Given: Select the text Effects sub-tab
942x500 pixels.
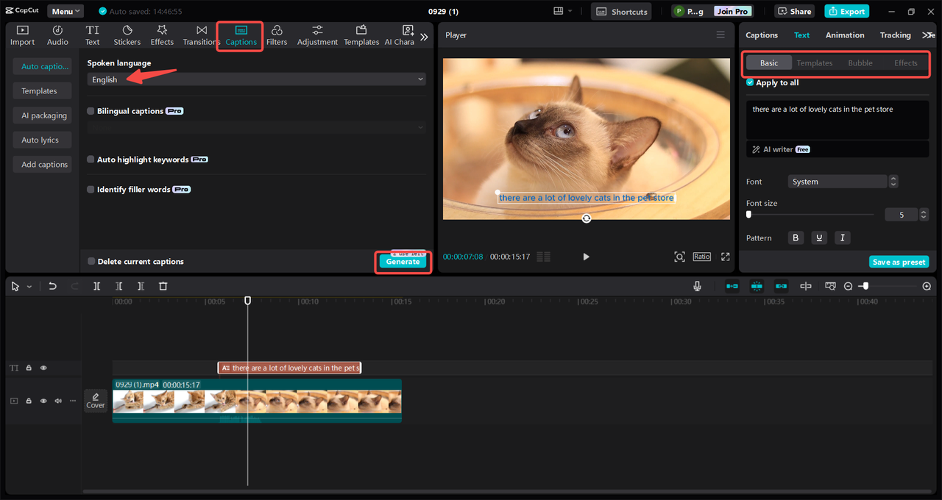Looking at the screenshot, I should tap(906, 63).
